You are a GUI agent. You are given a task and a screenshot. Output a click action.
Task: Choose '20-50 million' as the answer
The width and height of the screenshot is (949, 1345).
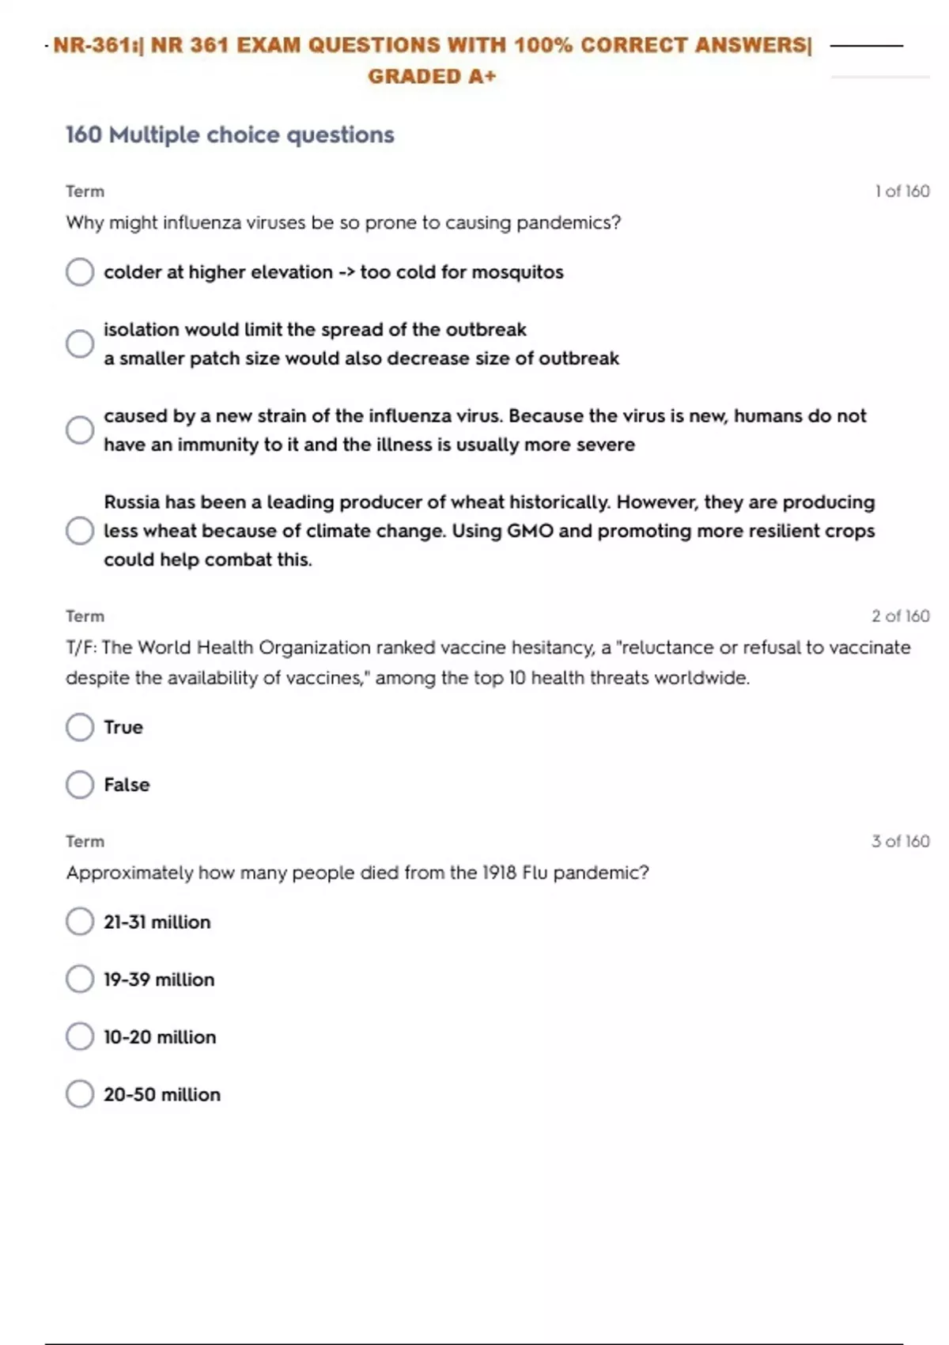[x=80, y=1094]
